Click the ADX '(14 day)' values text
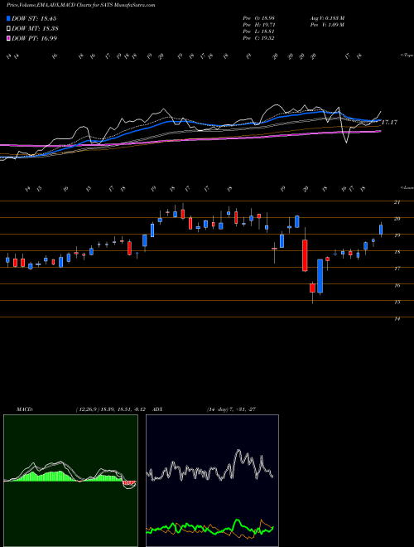This screenshot has width=414, height=547. point(231,409)
